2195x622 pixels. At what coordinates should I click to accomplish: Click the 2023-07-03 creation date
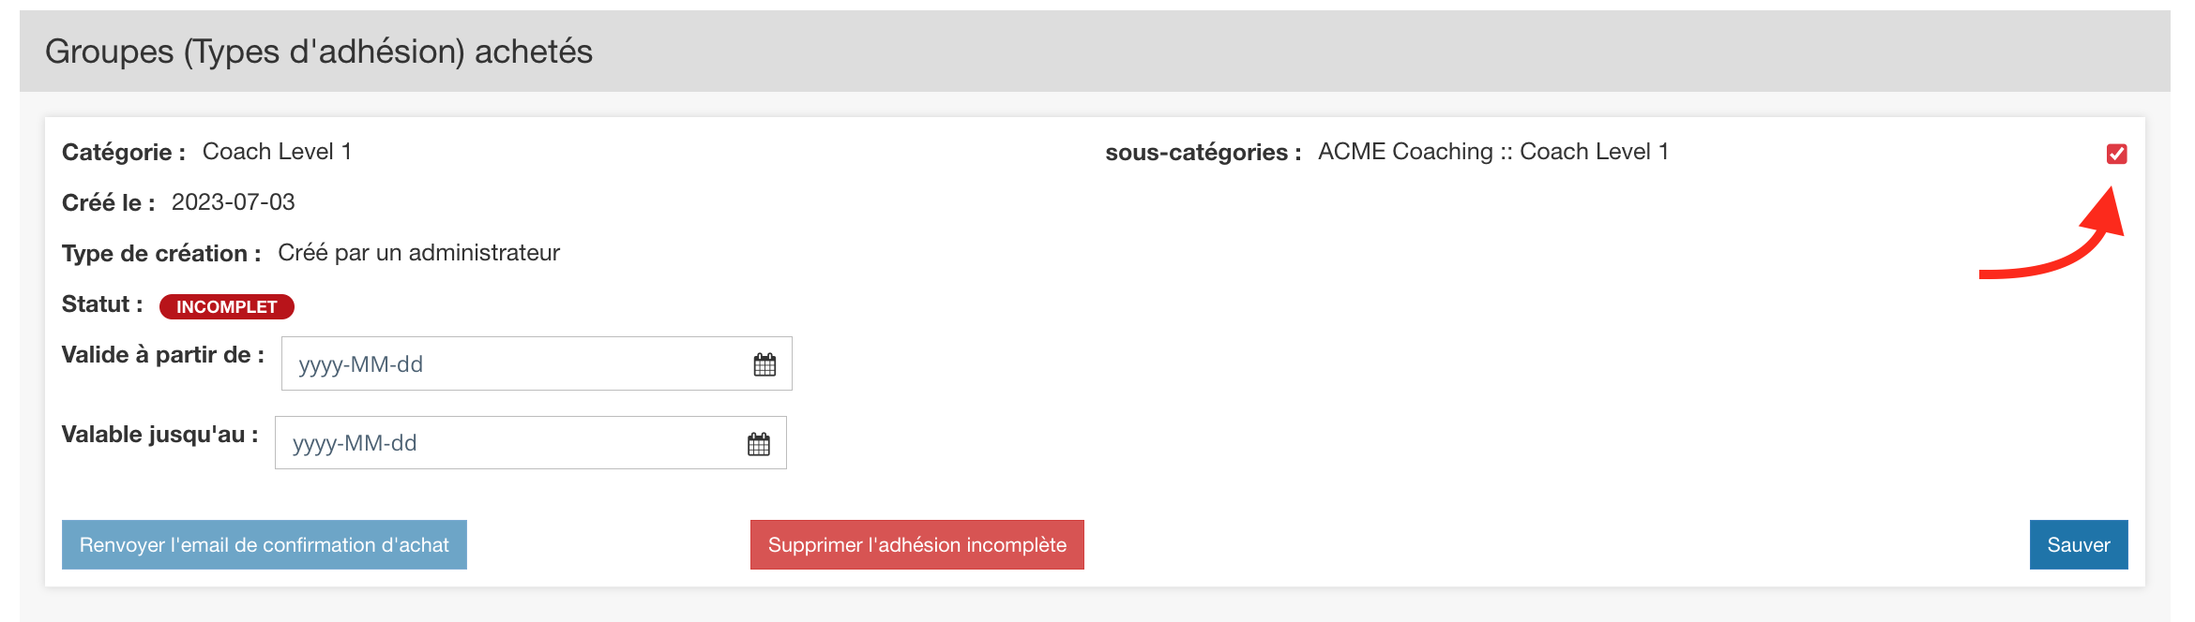tap(233, 202)
